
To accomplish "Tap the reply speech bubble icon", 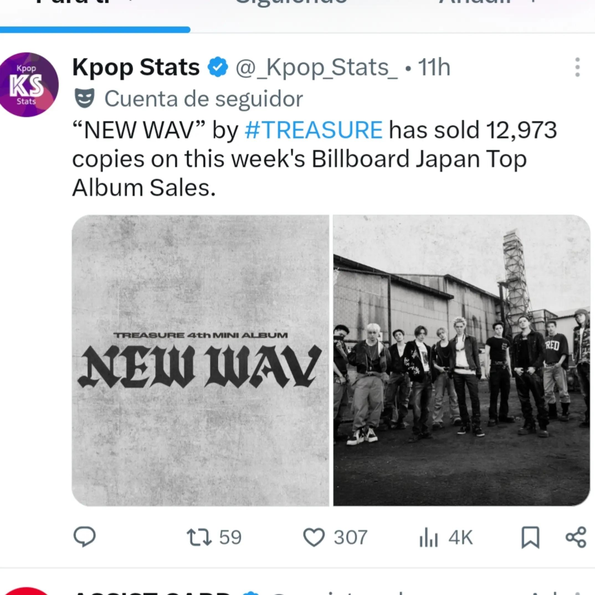I will coord(85,537).
